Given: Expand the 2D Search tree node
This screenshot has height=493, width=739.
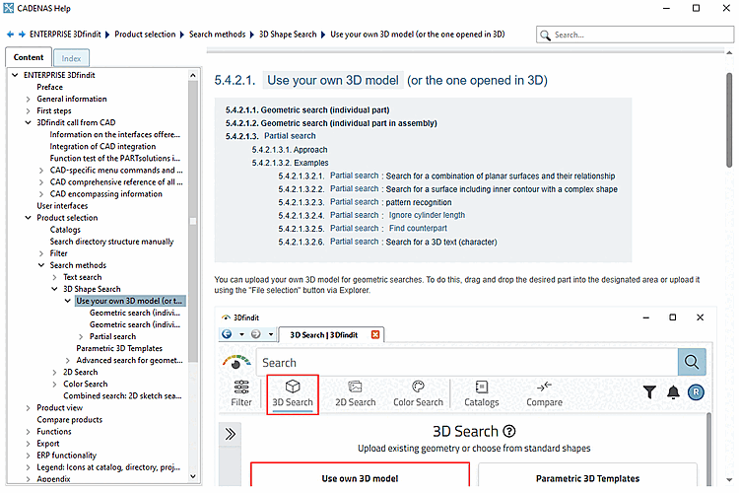Looking at the screenshot, I should click(54, 373).
